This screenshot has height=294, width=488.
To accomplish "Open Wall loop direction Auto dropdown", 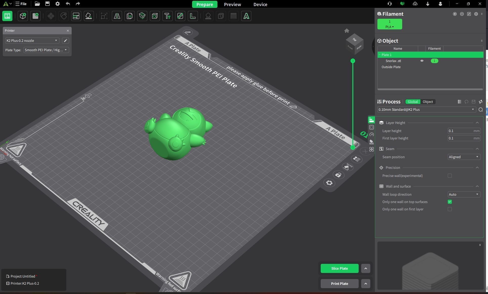I will point(464,194).
